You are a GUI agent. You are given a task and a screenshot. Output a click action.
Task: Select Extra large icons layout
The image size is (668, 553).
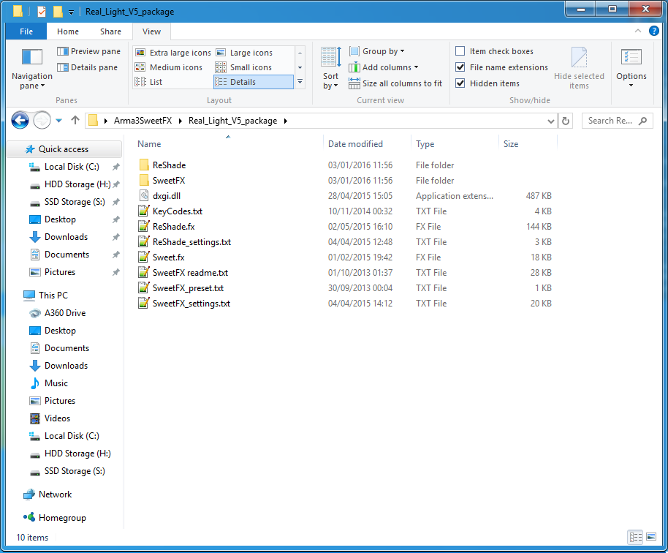(173, 53)
